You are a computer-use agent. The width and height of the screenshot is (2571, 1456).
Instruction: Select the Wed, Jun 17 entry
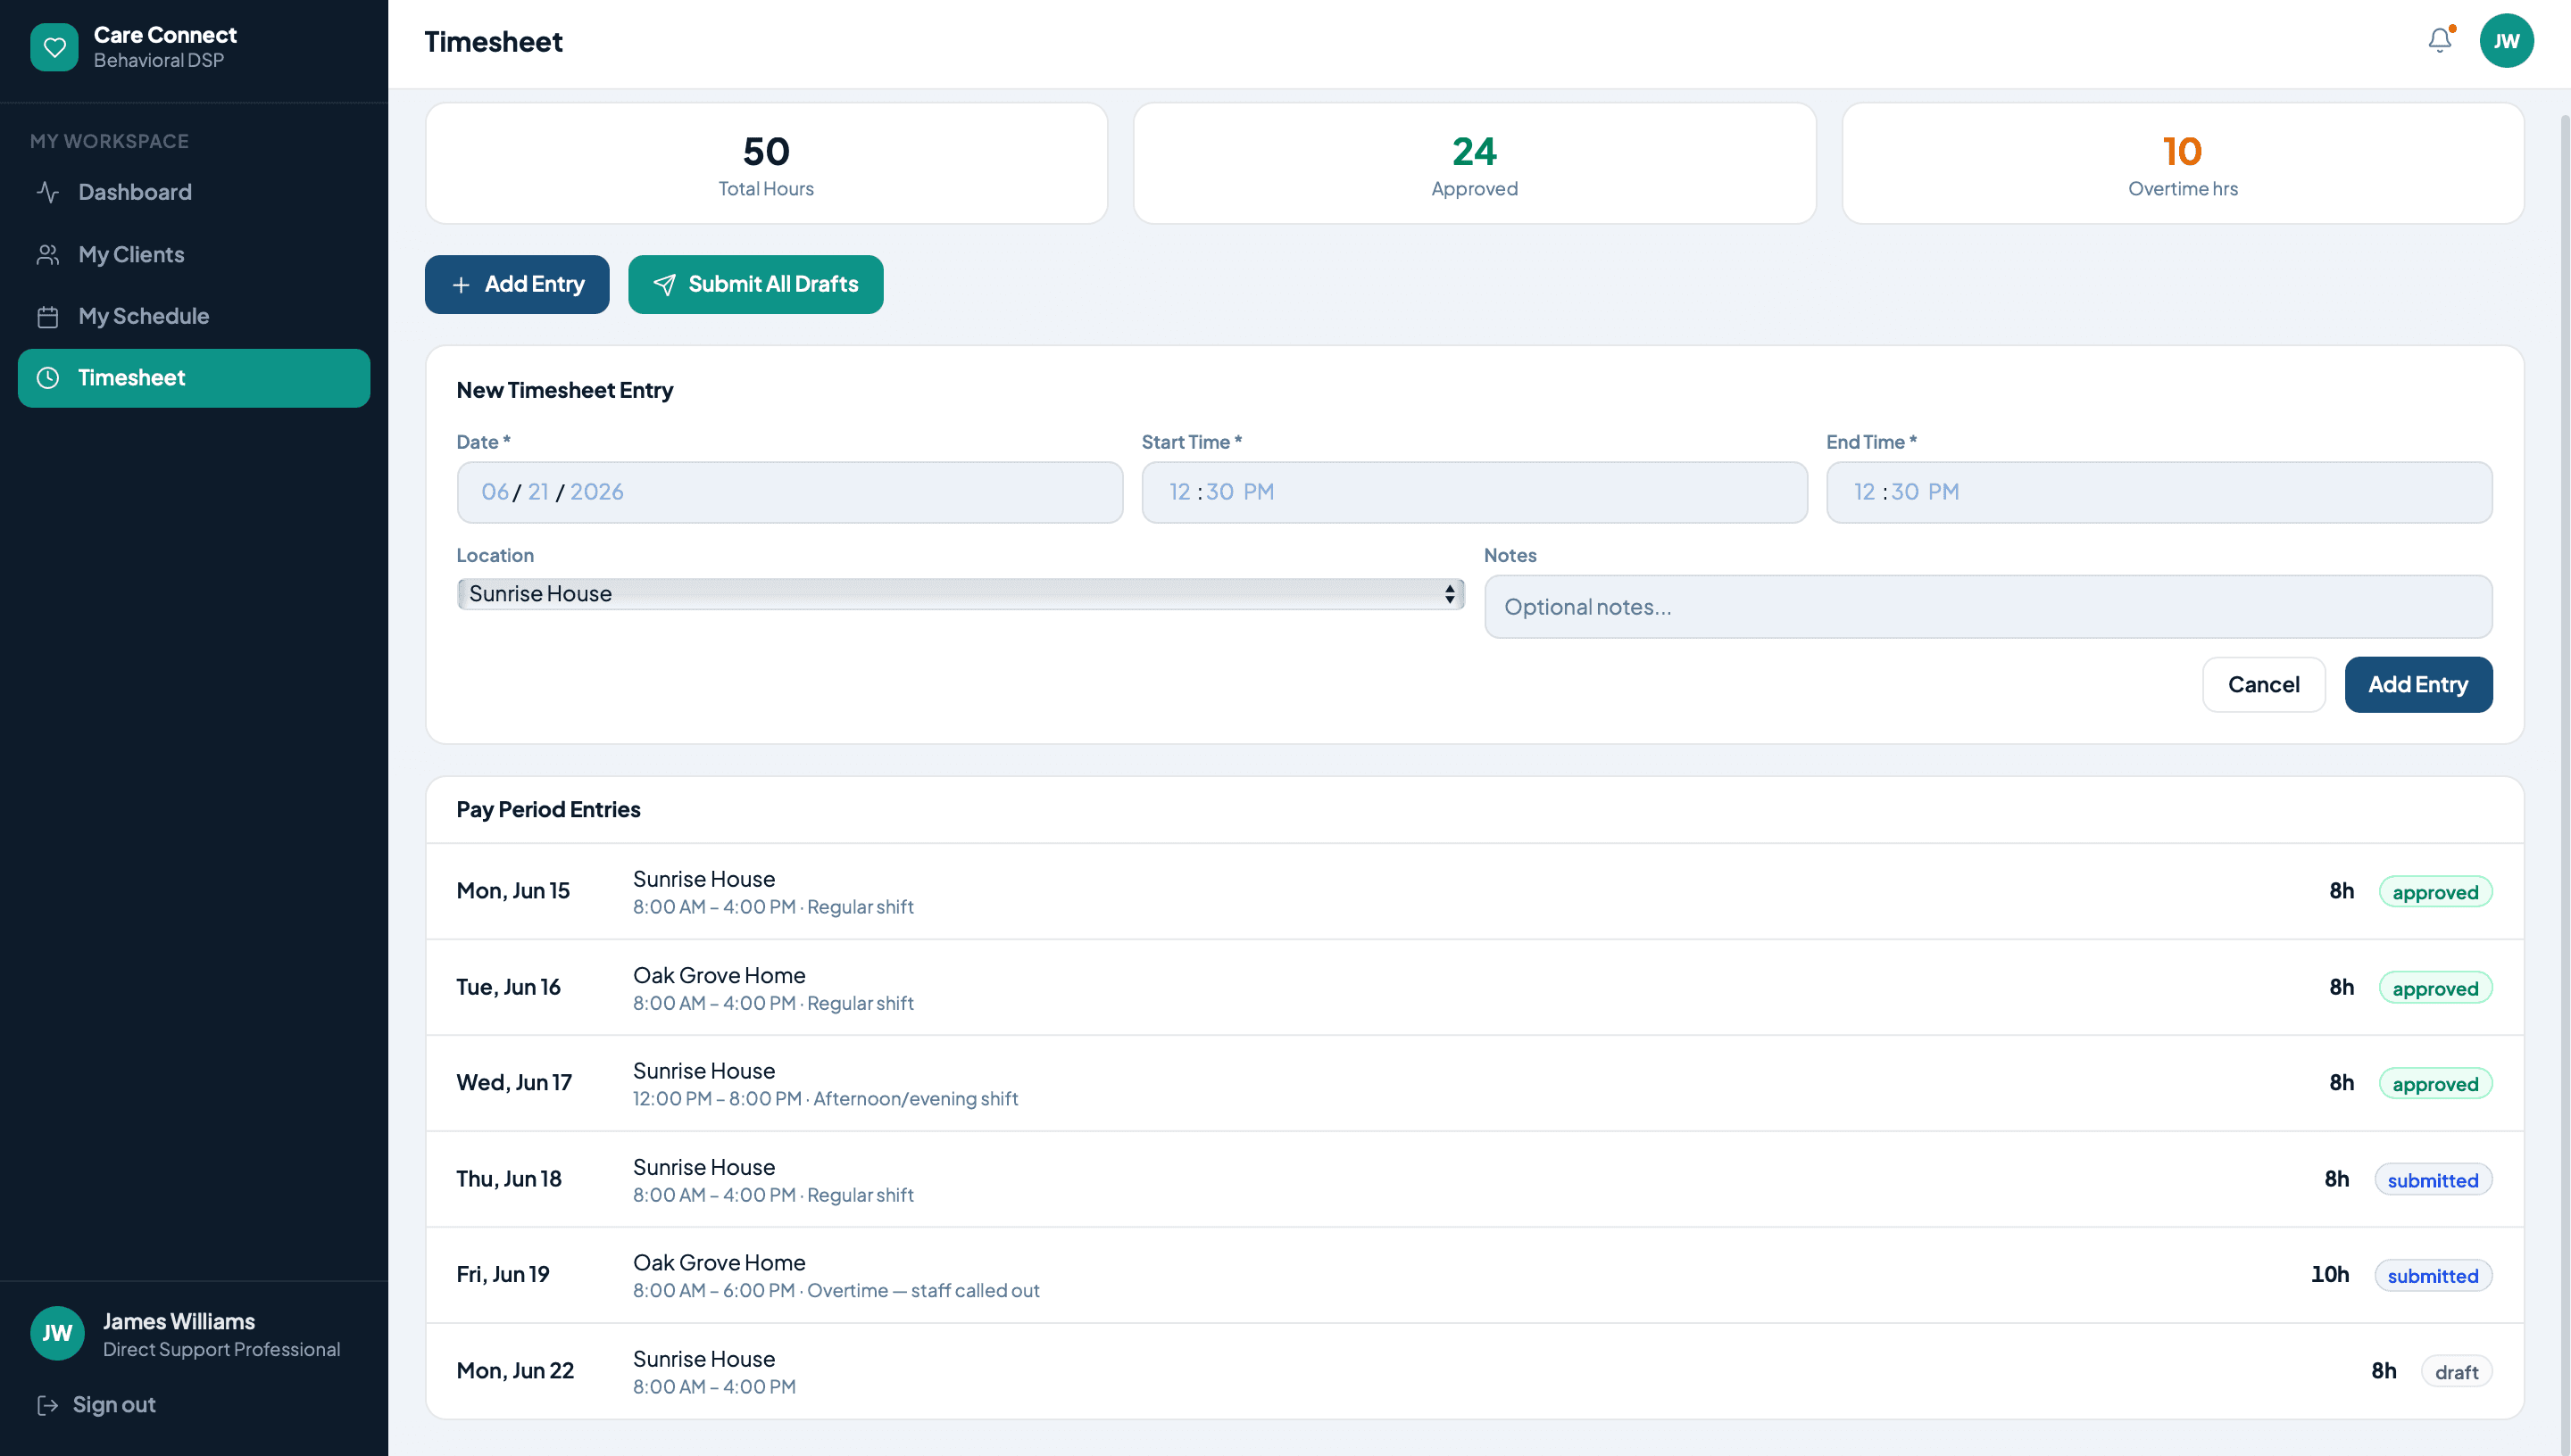[1475, 1083]
